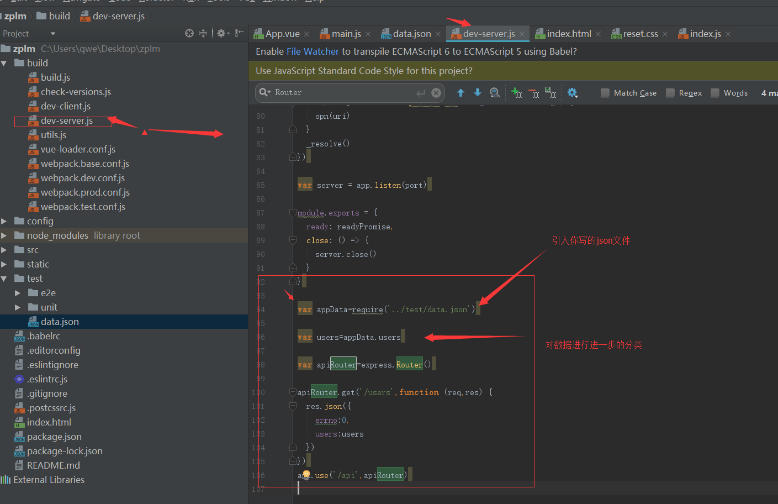Open the search filter settings gear

(573, 93)
